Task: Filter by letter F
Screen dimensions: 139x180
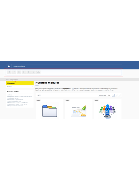Action: [14, 72]
